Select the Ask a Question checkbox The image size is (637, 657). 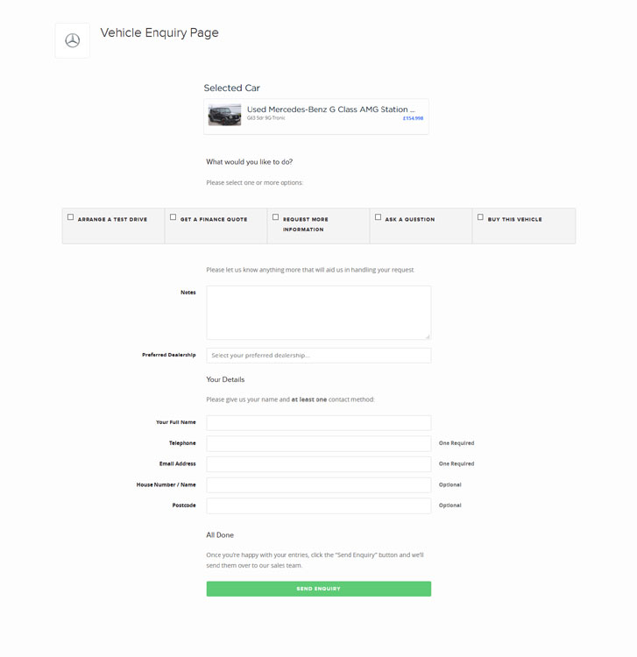[378, 217]
